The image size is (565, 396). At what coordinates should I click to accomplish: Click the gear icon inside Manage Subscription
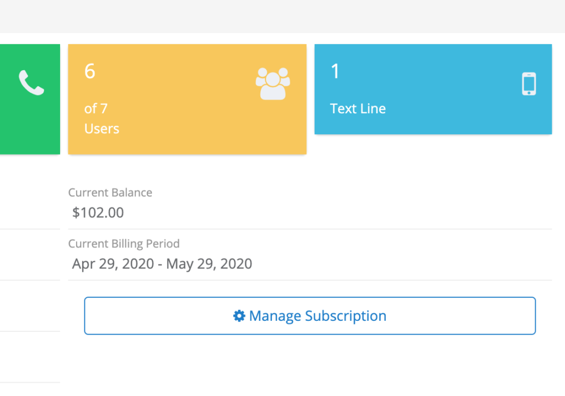click(x=238, y=315)
